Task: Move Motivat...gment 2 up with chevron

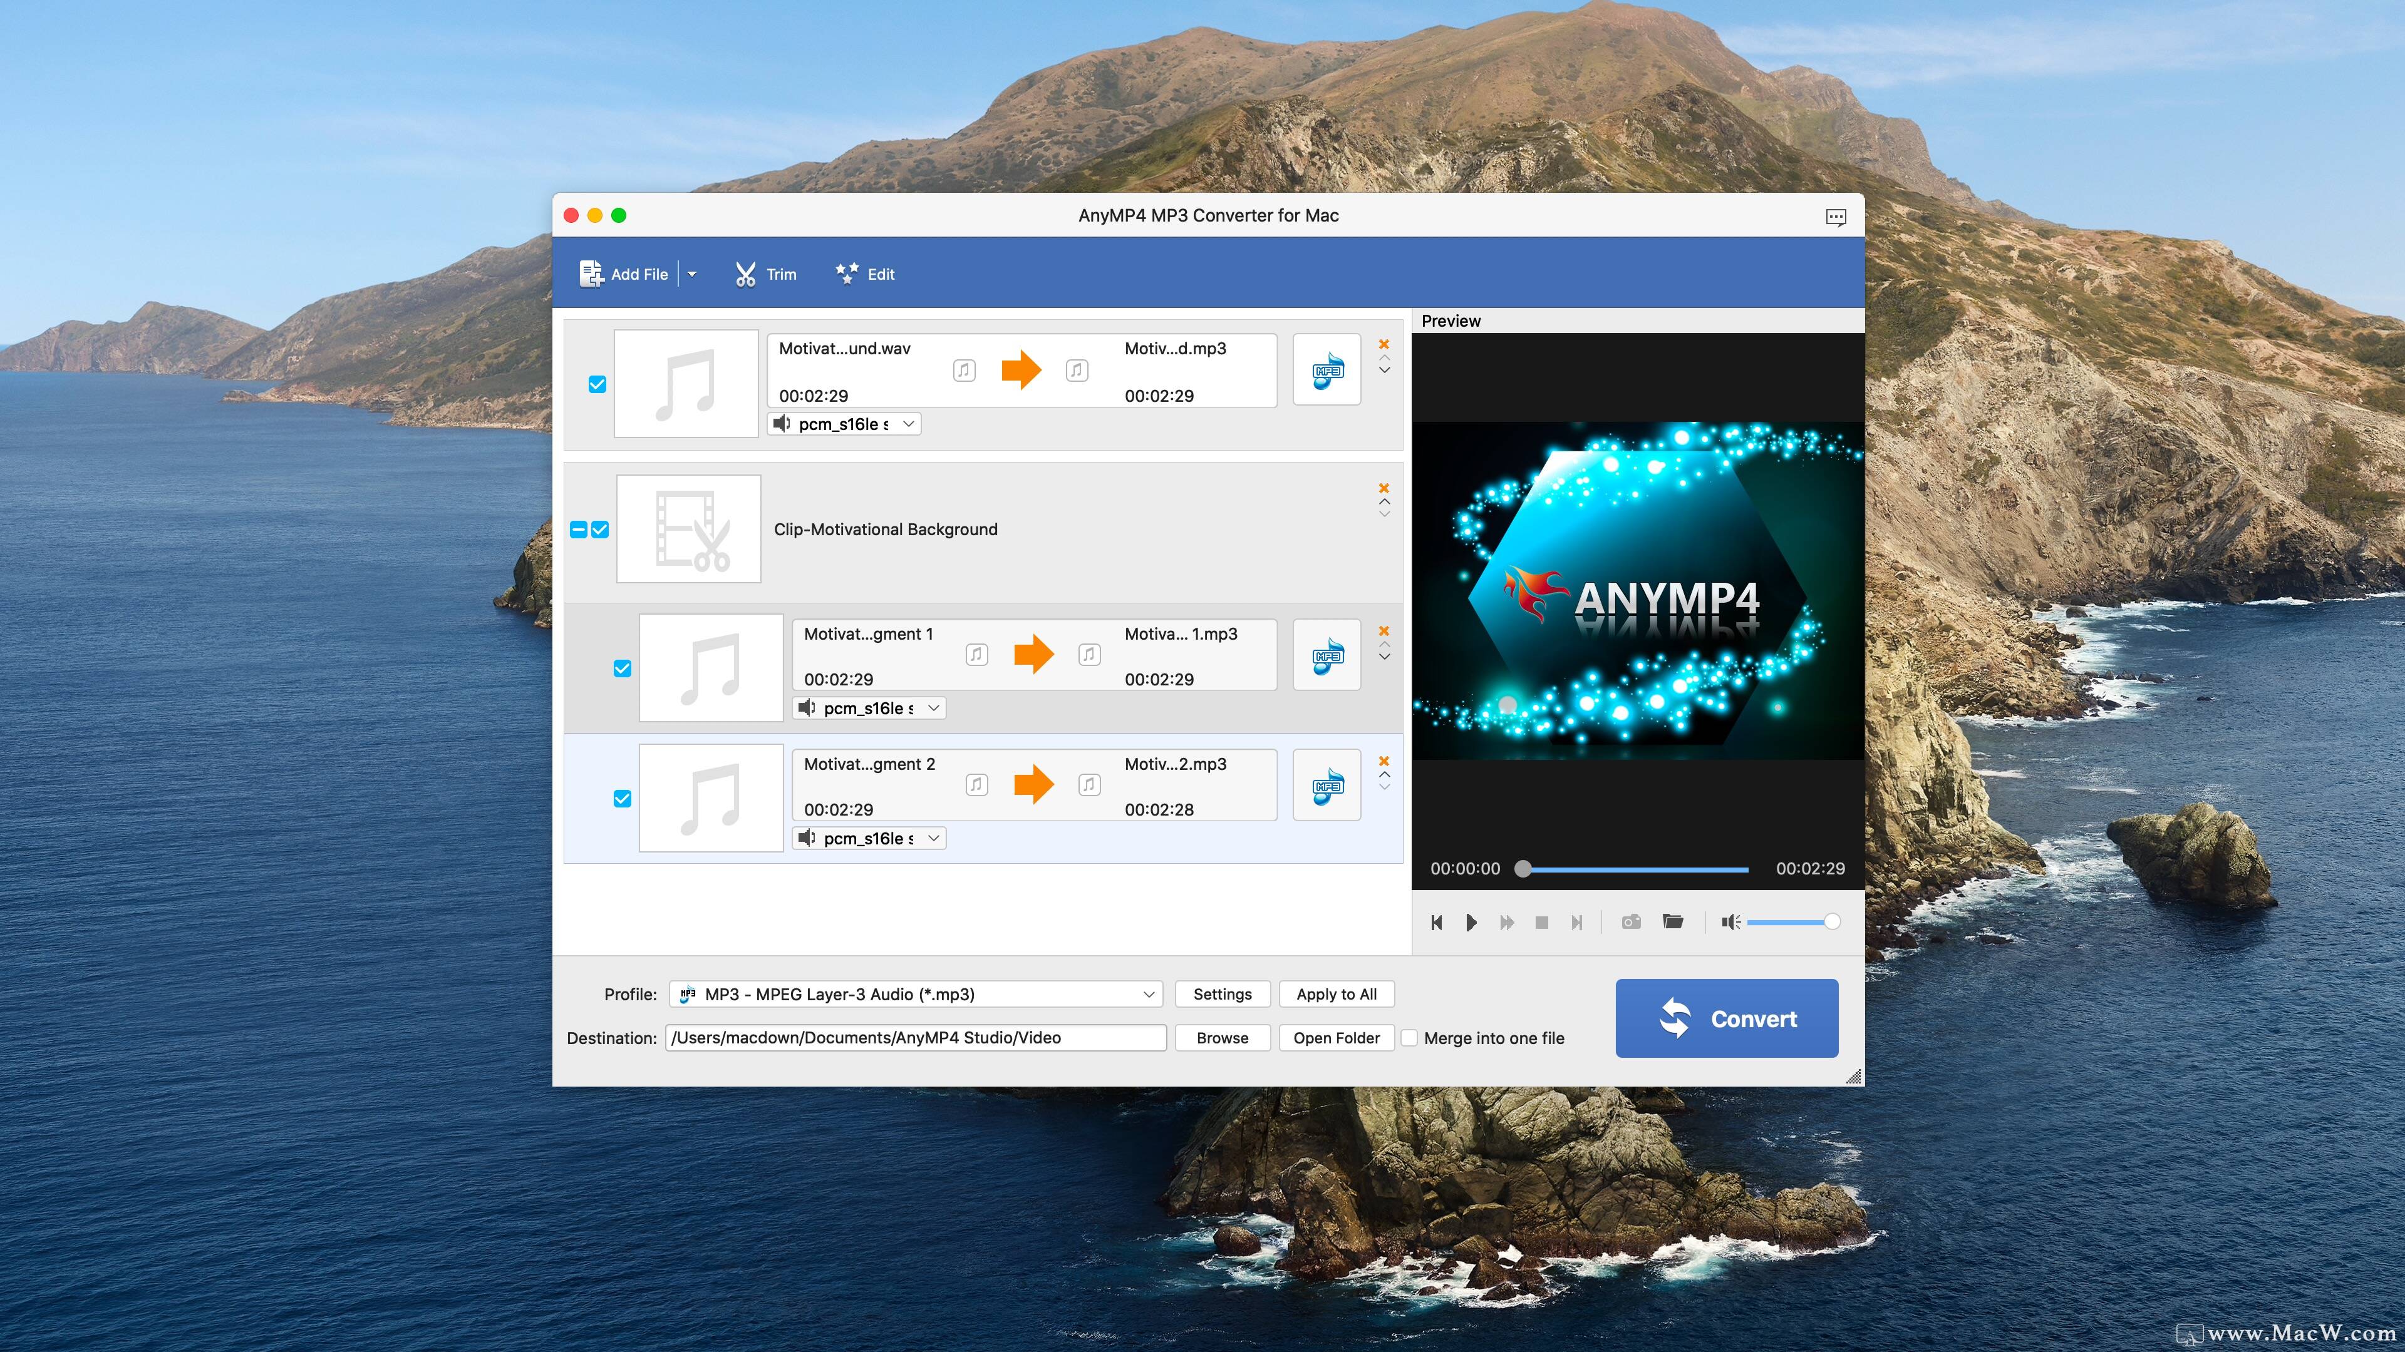Action: [x=1385, y=774]
